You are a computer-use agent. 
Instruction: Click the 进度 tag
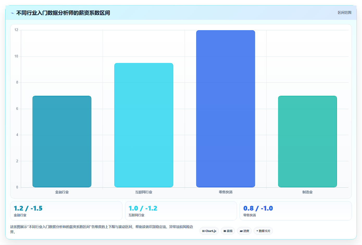coord(244,231)
